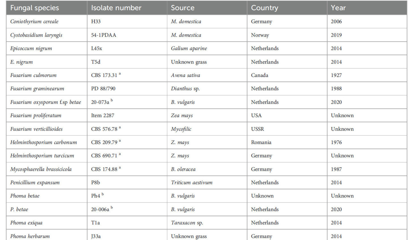Select the Mycosphaerella brassicicola cell

coord(41,169)
